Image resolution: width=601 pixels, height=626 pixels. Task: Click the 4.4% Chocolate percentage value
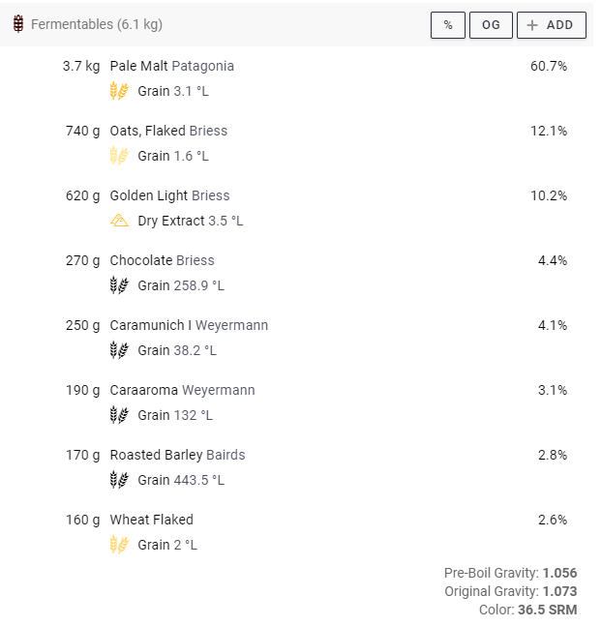pos(552,260)
